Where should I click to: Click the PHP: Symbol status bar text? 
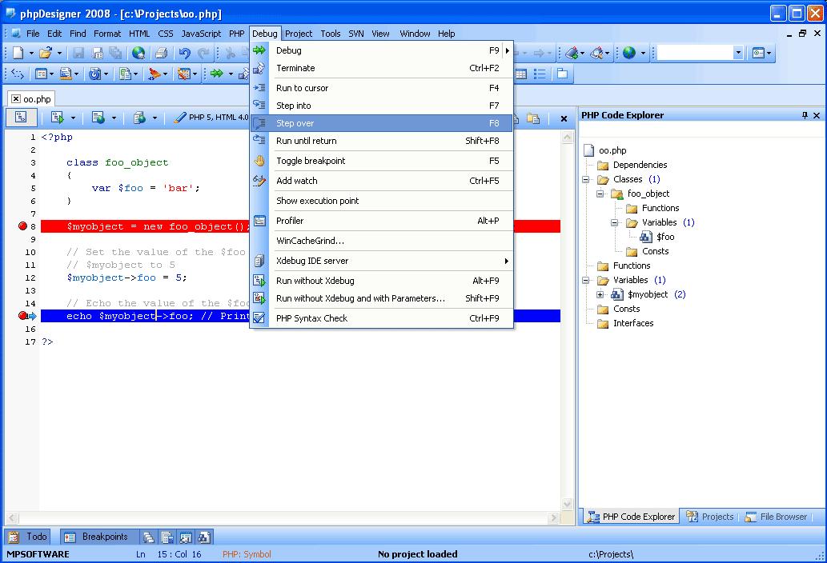pos(247,554)
